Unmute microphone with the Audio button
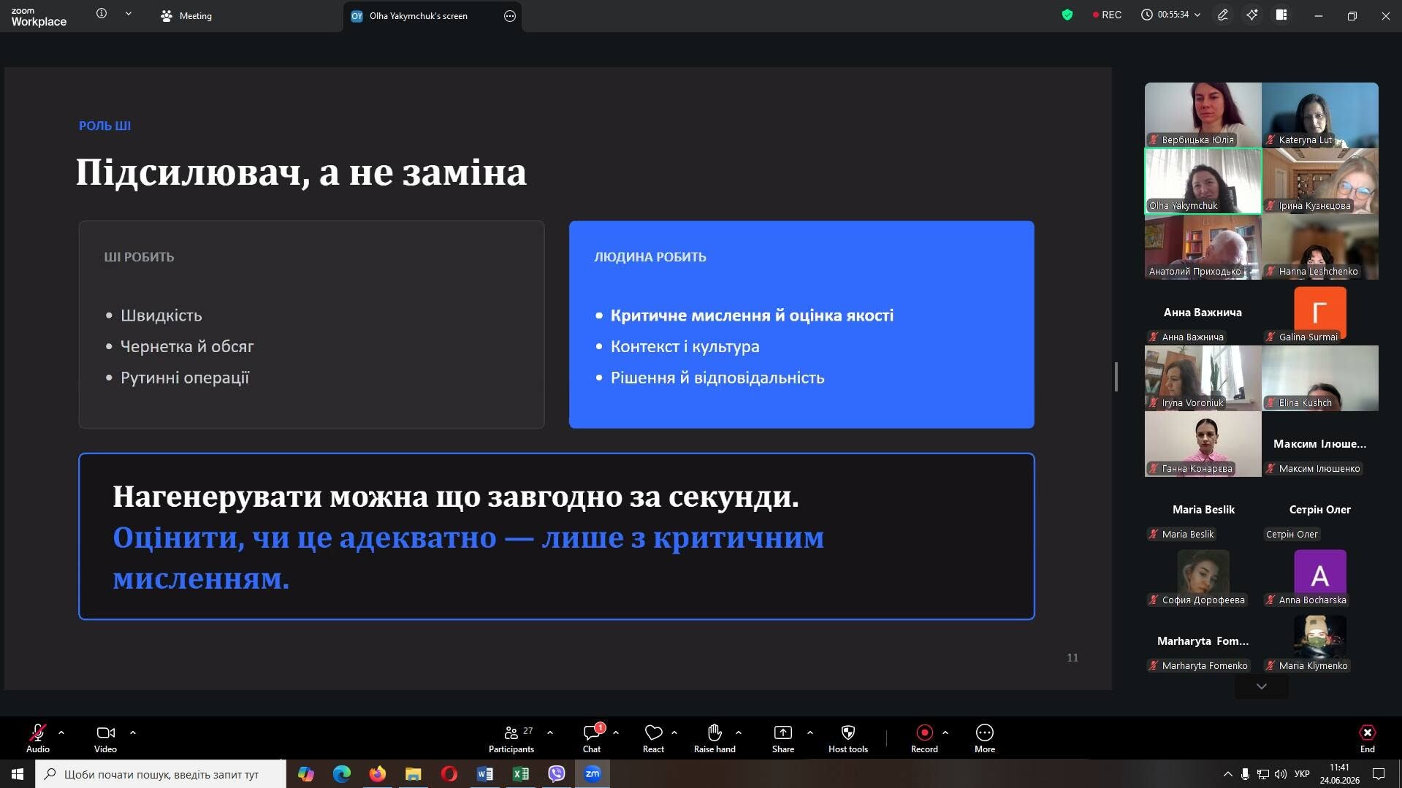Viewport: 1402px width, 788px height. tap(38, 738)
